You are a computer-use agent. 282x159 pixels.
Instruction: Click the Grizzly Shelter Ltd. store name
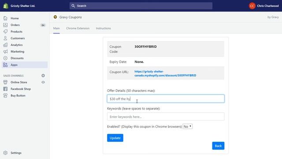[x=22, y=6]
